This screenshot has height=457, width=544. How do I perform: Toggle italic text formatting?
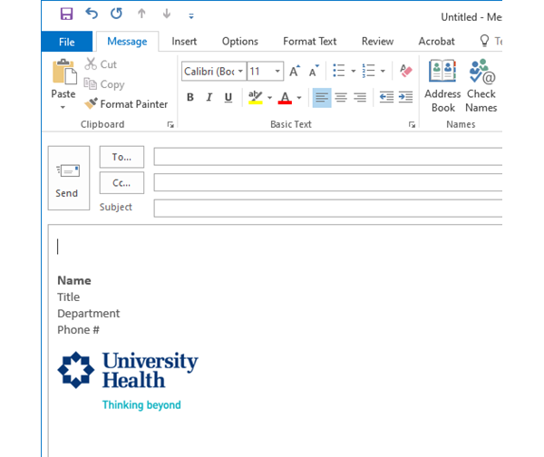(209, 98)
